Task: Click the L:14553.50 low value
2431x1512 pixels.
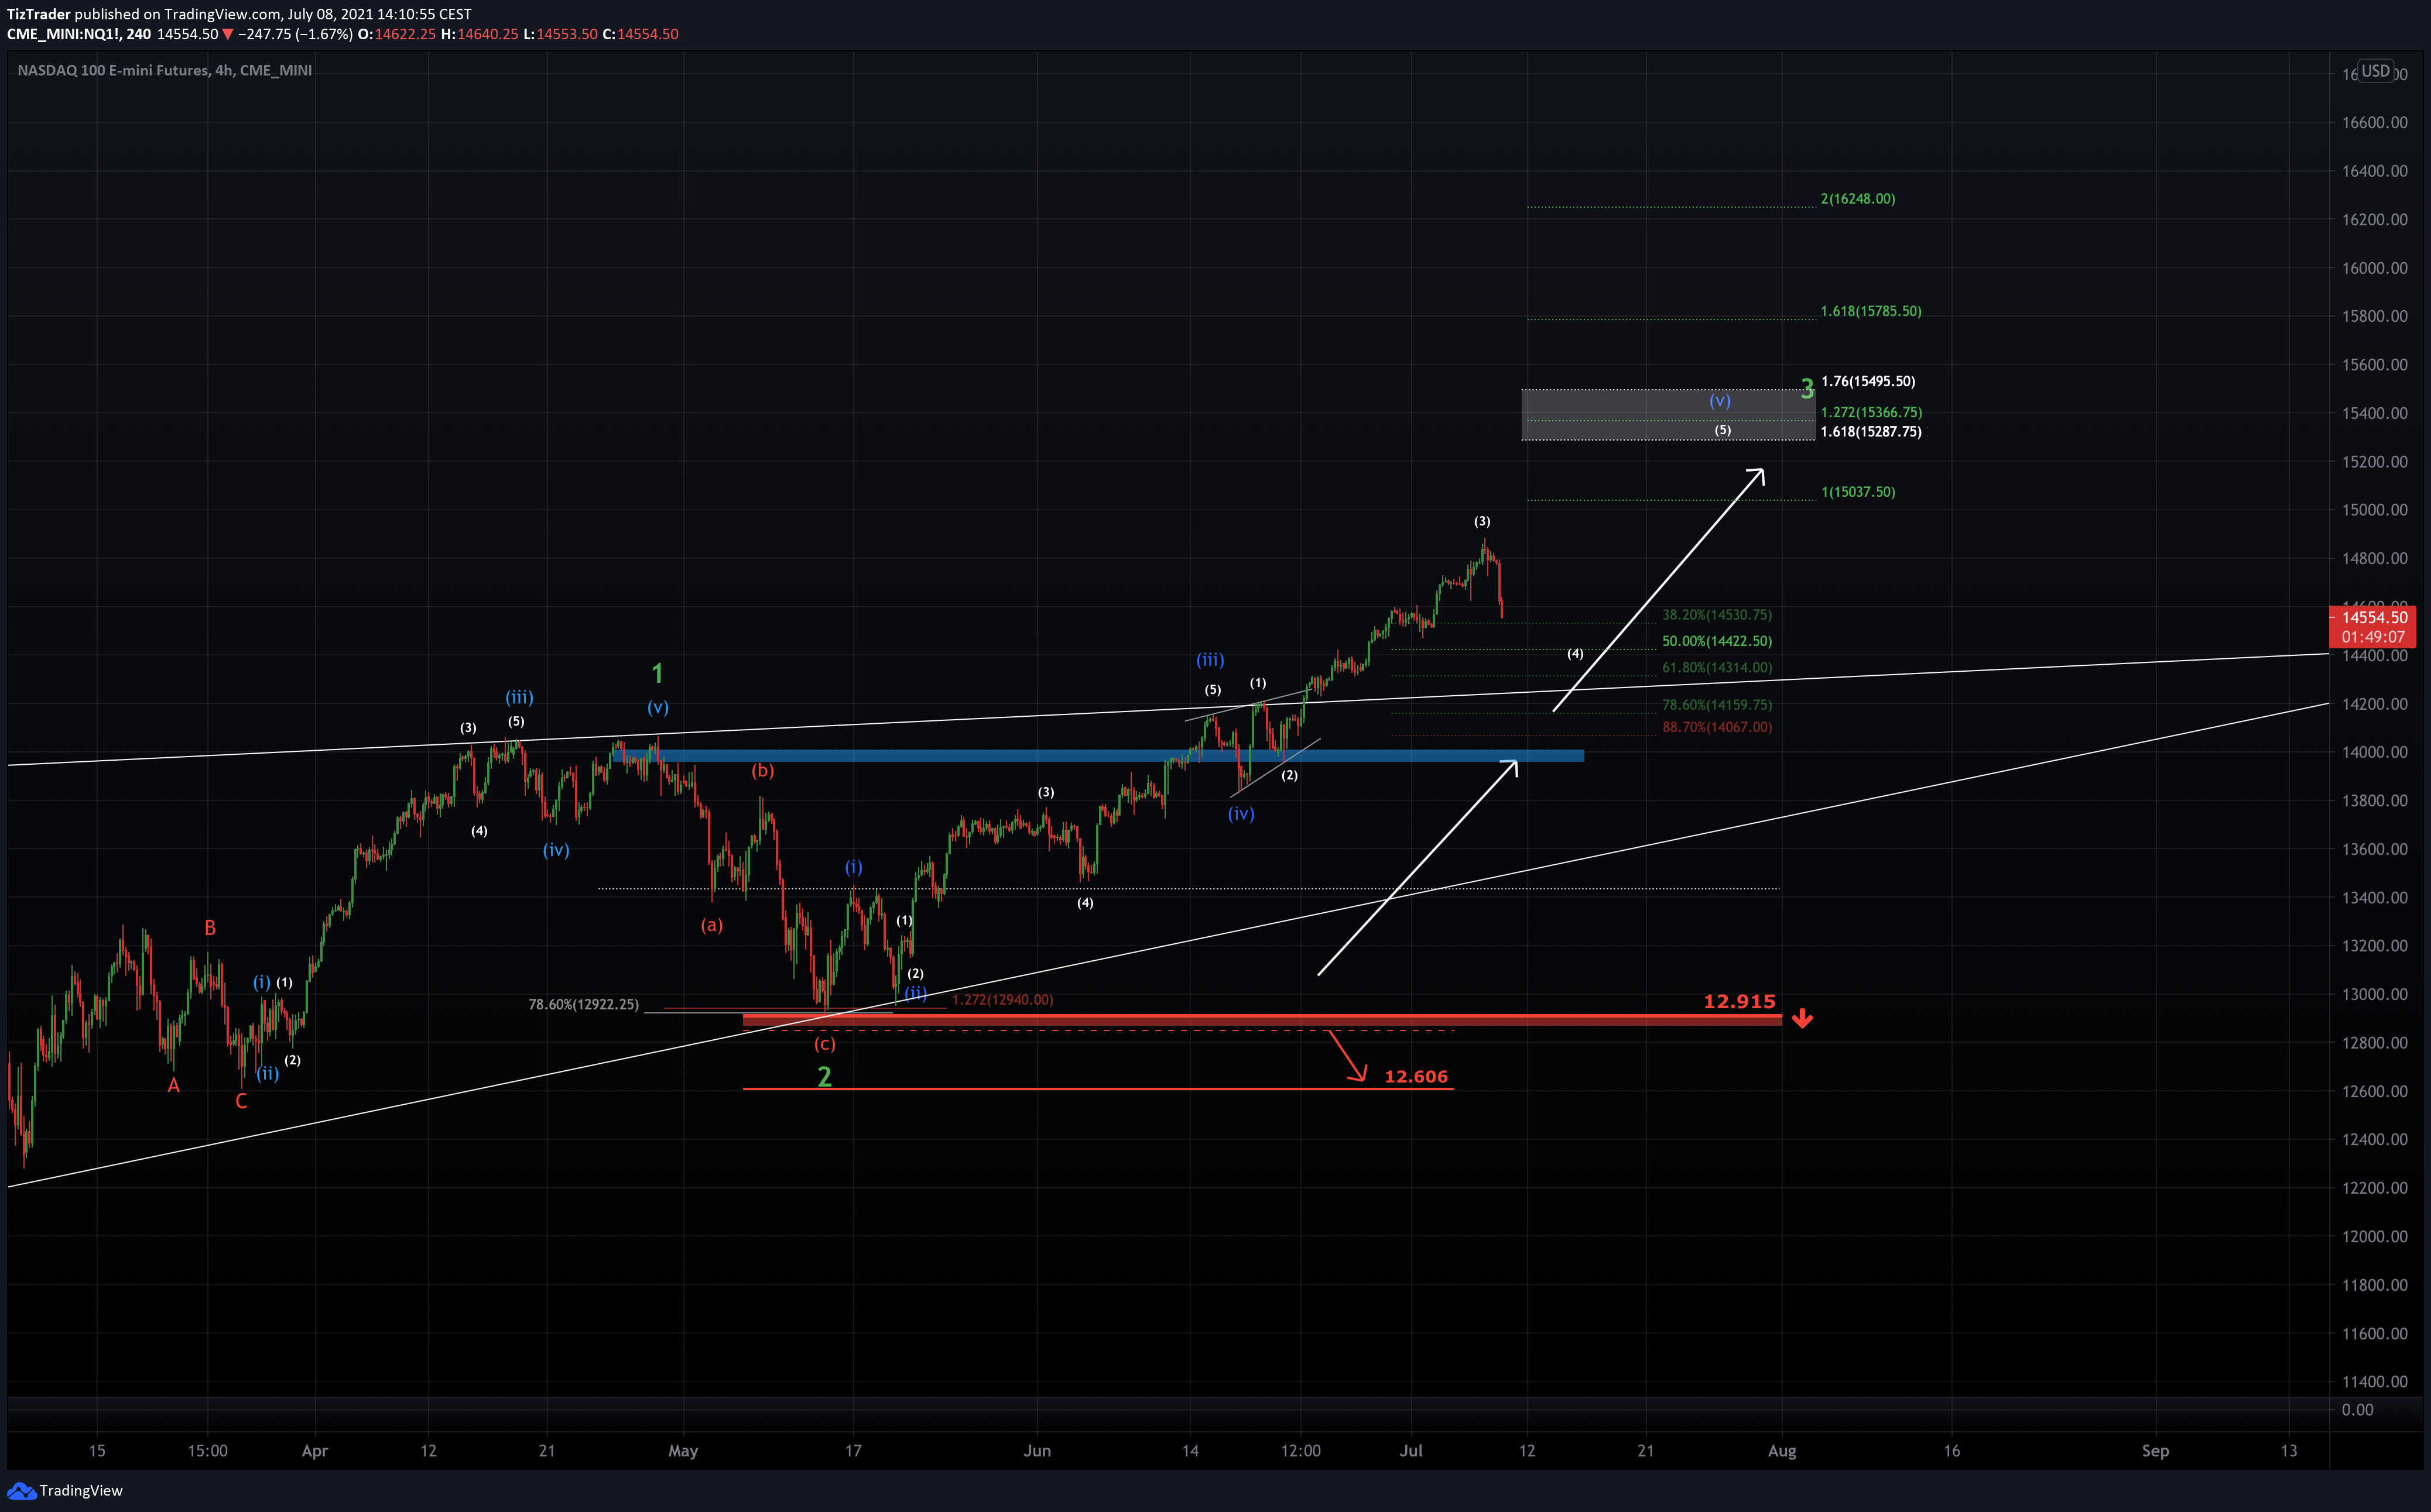Action: tap(560, 34)
